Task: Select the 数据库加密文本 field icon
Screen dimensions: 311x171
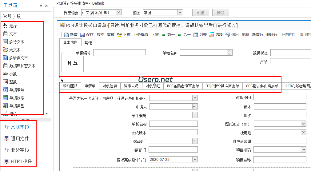Action: (5, 66)
